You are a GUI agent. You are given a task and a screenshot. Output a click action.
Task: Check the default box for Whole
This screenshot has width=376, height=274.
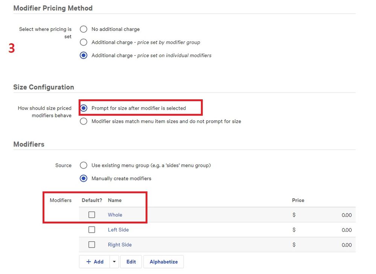[x=91, y=215]
